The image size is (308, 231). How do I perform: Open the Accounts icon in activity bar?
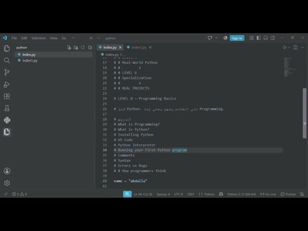7,171
